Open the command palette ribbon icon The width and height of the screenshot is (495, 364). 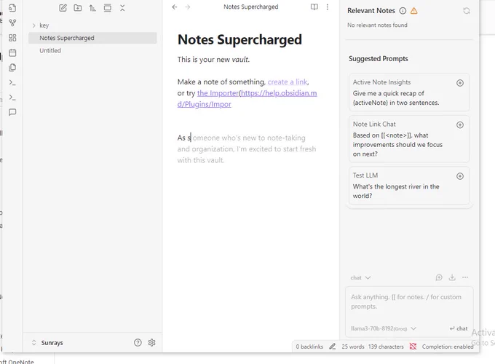(12, 82)
